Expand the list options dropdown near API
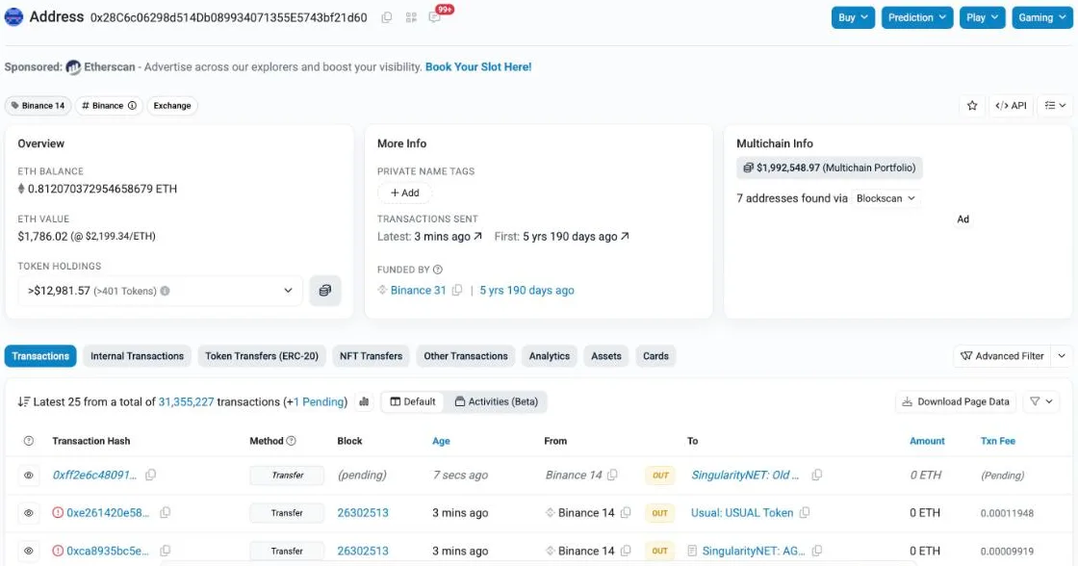The image size is (1078, 566). point(1055,105)
